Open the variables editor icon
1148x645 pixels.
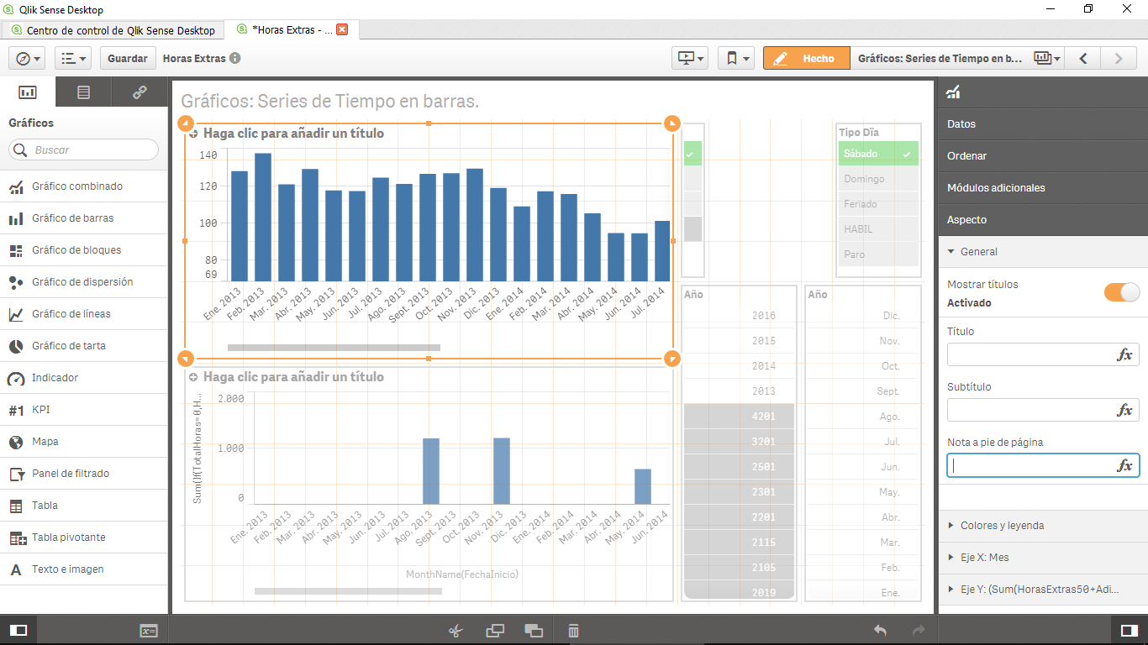click(149, 631)
